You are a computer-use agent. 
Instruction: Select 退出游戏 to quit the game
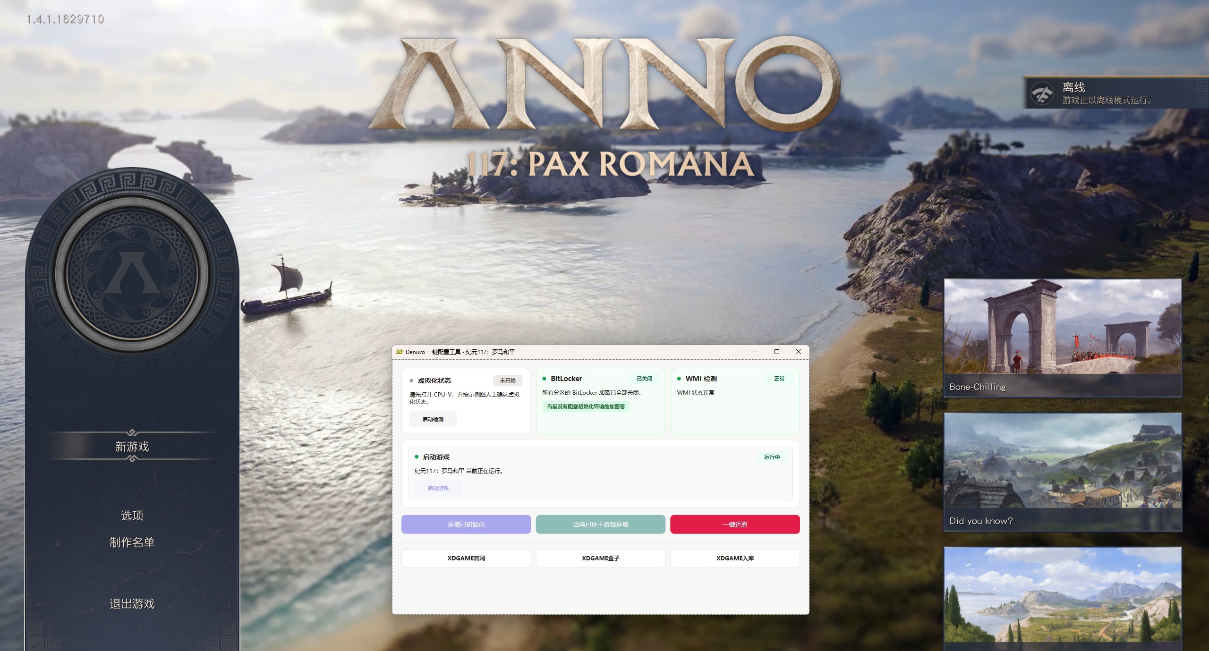tap(131, 603)
